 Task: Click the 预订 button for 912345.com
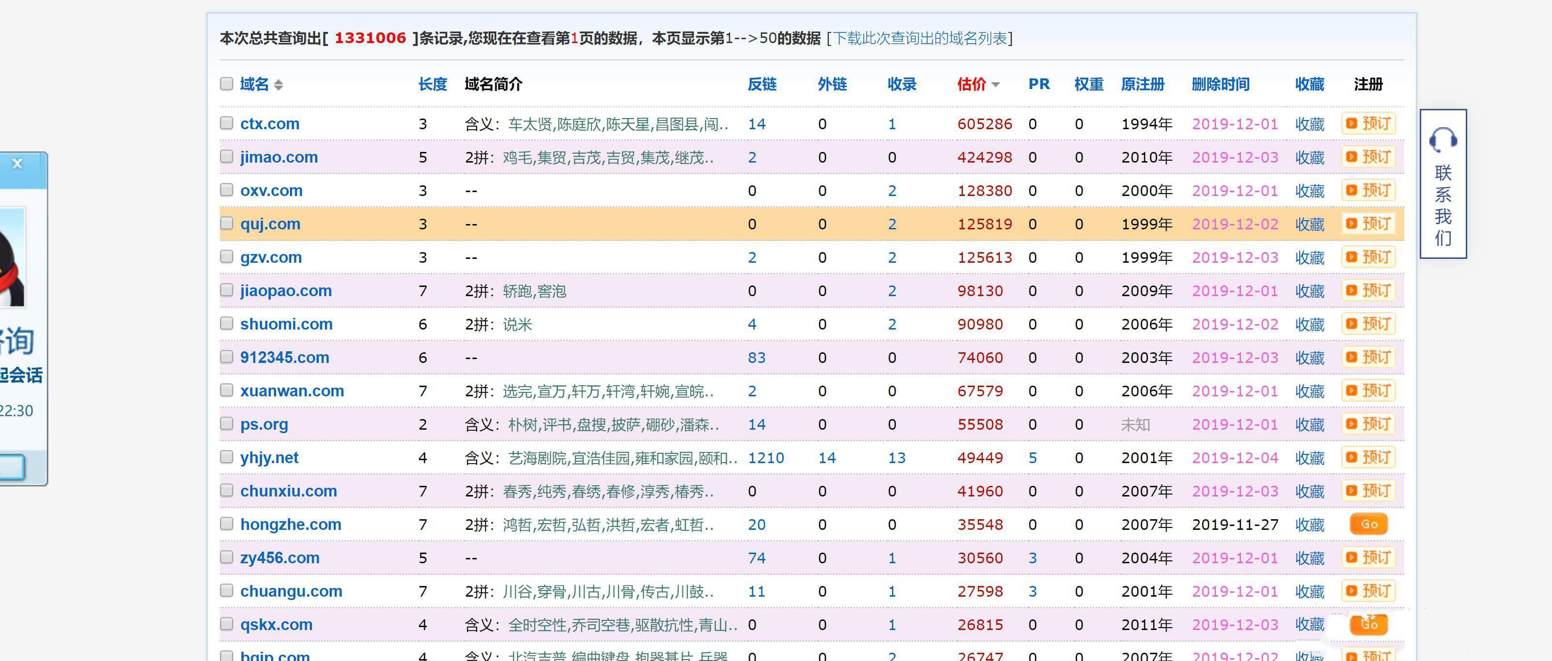(1369, 358)
